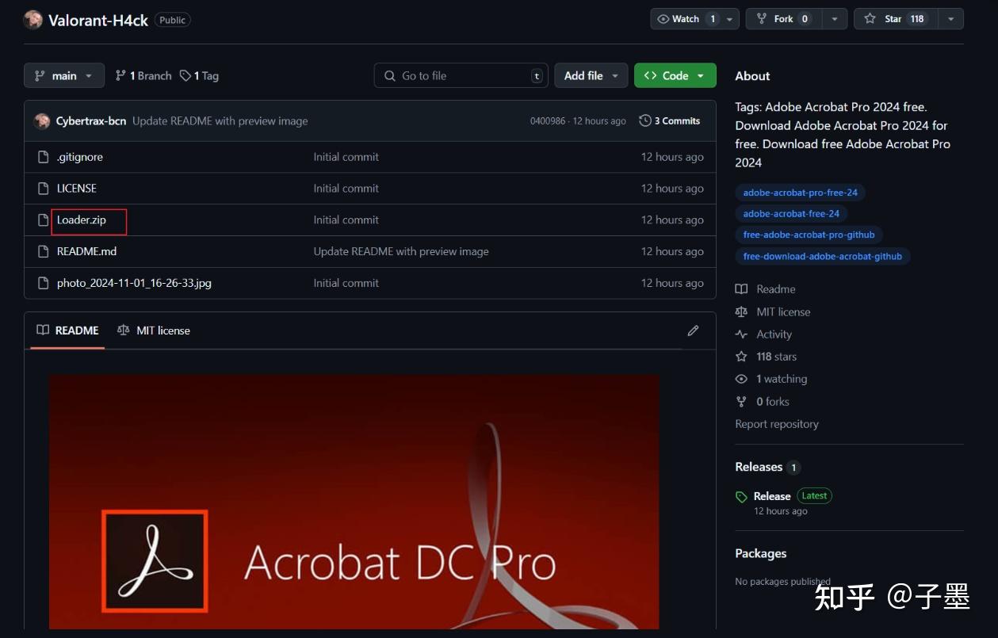Select the README tab
The width and height of the screenshot is (998, 638).
click(68, 330)
